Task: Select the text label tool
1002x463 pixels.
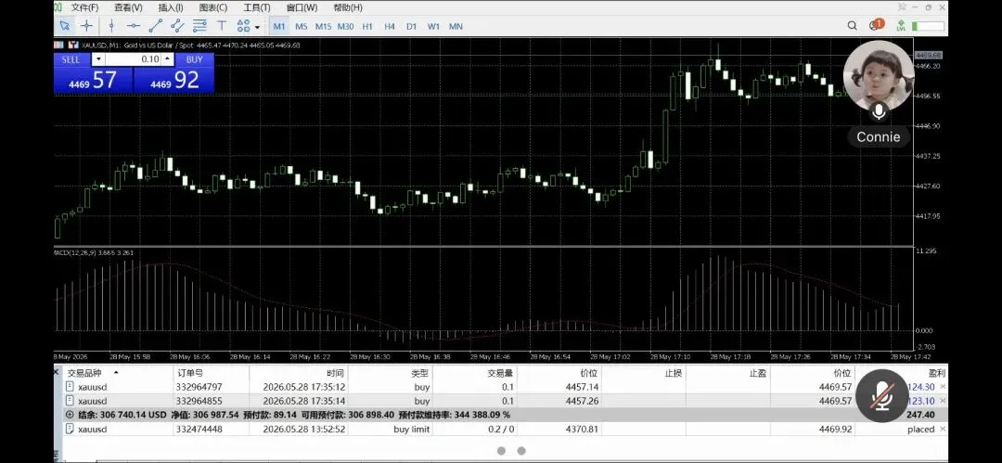Action: [222, 26]
